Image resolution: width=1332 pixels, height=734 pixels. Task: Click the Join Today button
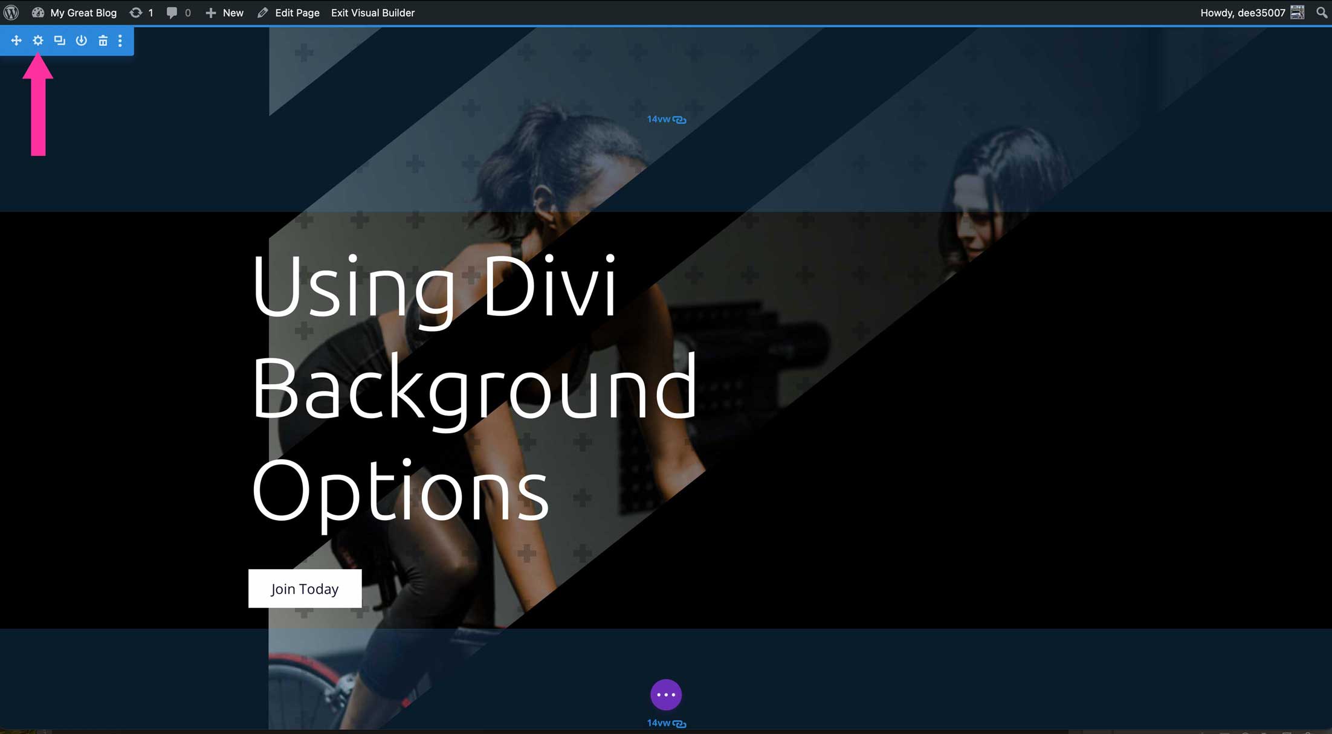[x=306, y=588]
